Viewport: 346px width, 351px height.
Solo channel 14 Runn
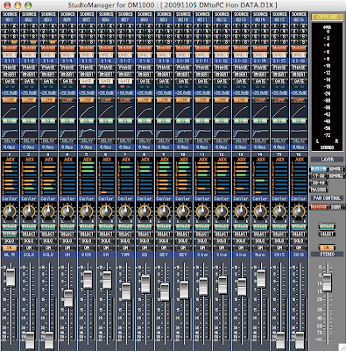(260, 240)
